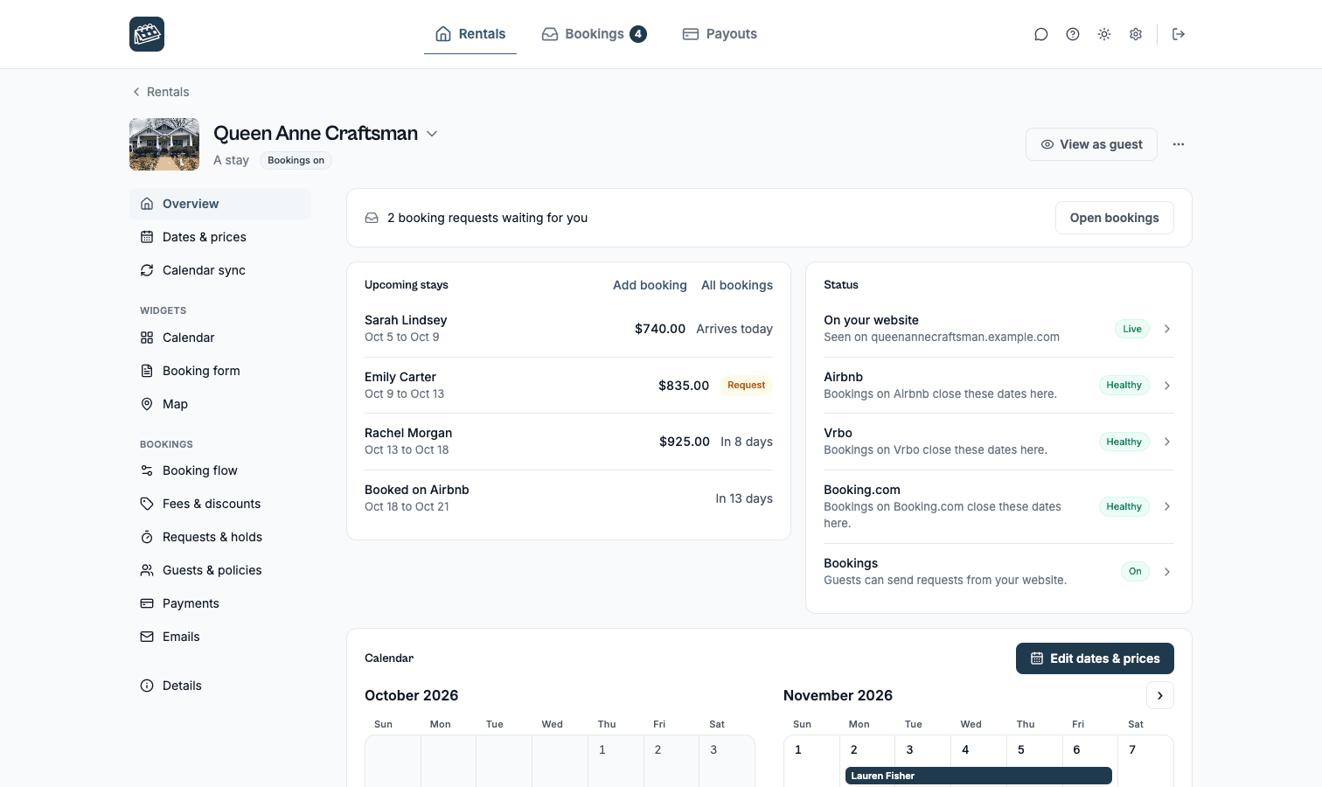Click the All bookings link
This screenshot has height=787, width=1322.
(x=737, y=285)
